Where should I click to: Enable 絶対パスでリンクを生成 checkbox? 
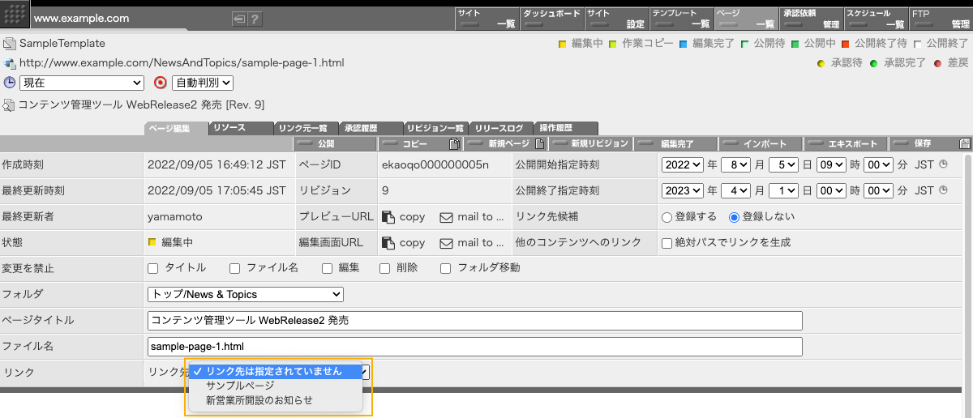pos(667,243)
